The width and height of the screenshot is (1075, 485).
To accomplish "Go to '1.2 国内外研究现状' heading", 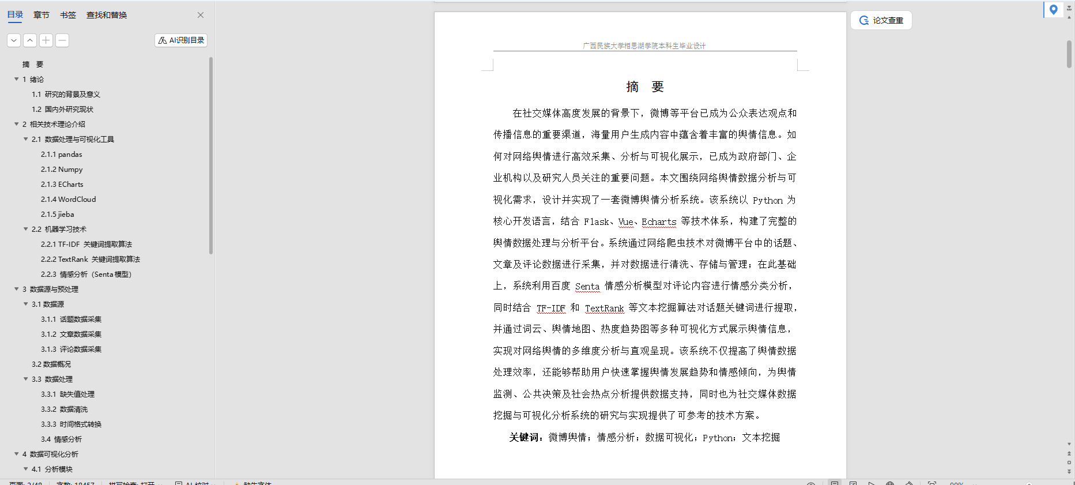I will [62, 109].
